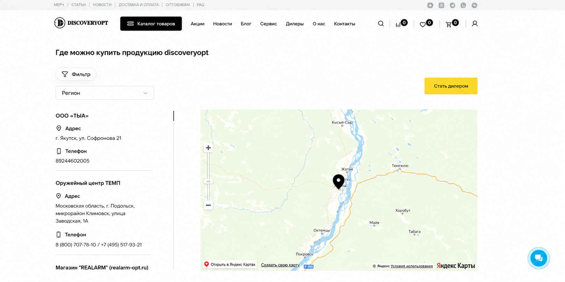Open the search magnifier icon
The image size is (565, 282).
point(381,24)
